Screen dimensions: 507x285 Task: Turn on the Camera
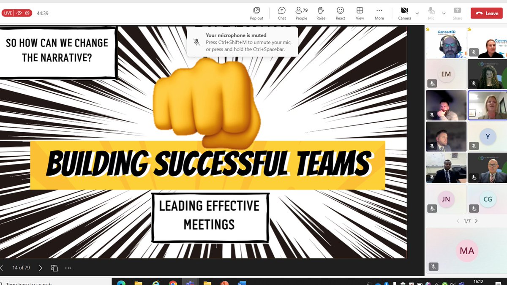pyautogui.click(x=404, y=13)
